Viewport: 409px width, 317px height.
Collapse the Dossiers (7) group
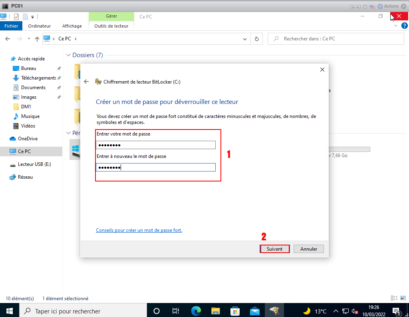[68, 55]
